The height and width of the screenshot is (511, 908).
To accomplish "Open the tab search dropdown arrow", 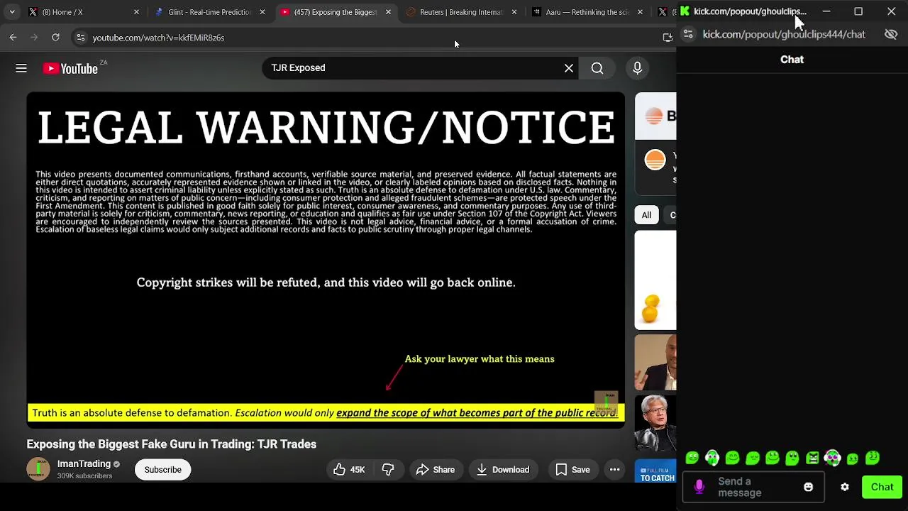I will [11, 12].
